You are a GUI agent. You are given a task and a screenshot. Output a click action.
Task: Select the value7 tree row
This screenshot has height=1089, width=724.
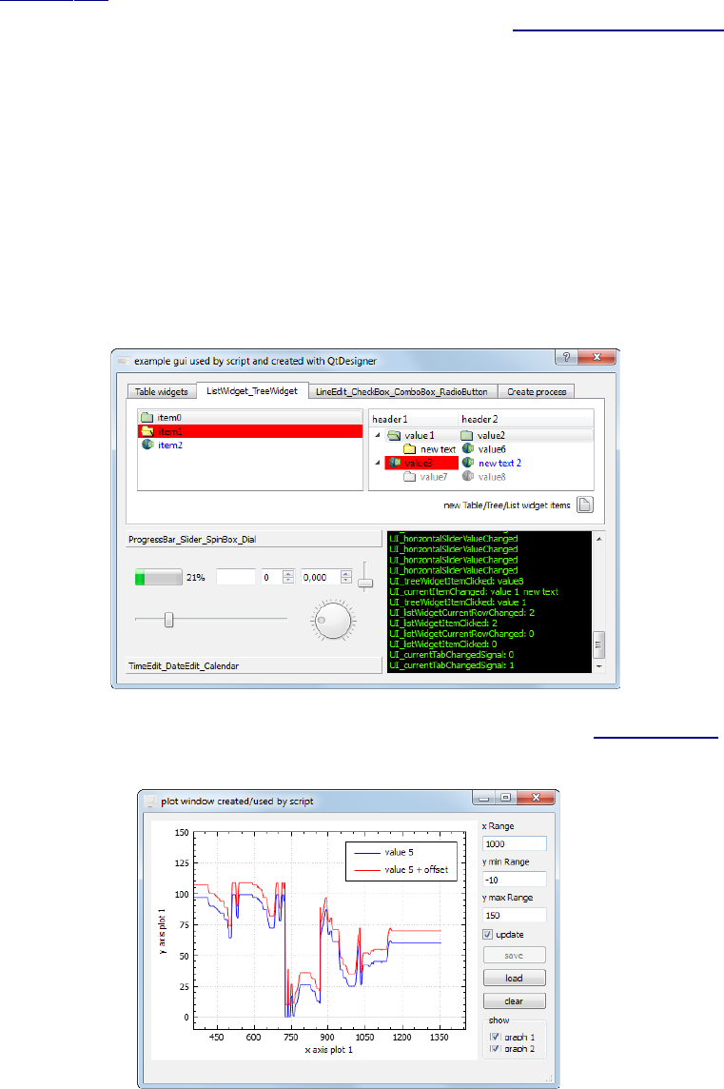[434, 477]
